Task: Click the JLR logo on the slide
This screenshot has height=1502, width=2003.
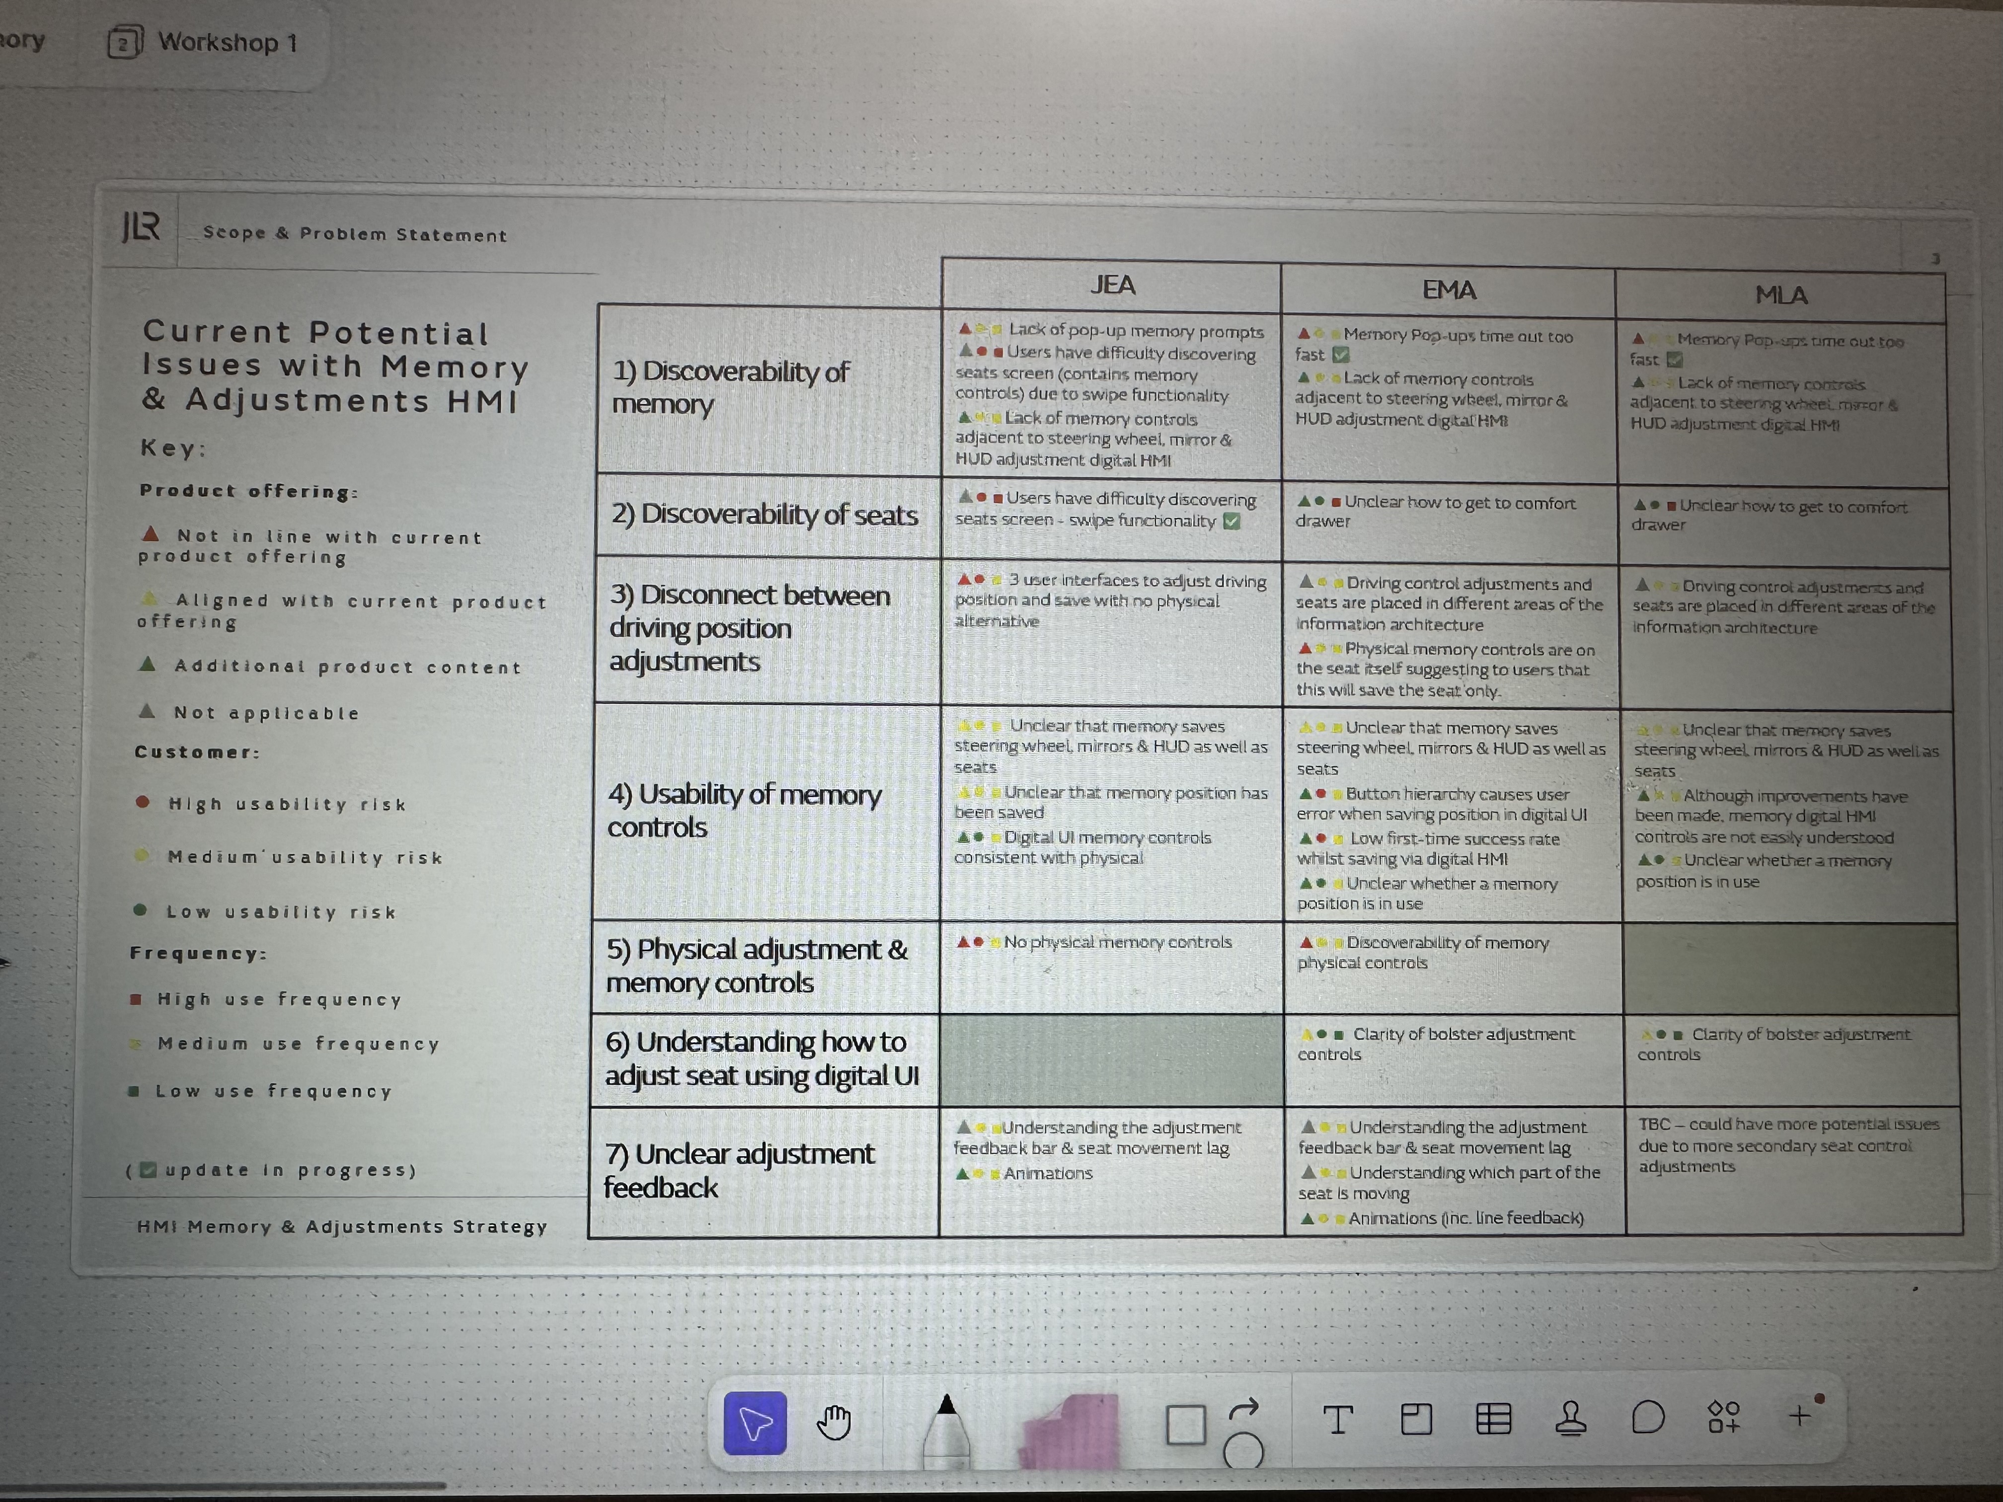Action: point(141,227)
